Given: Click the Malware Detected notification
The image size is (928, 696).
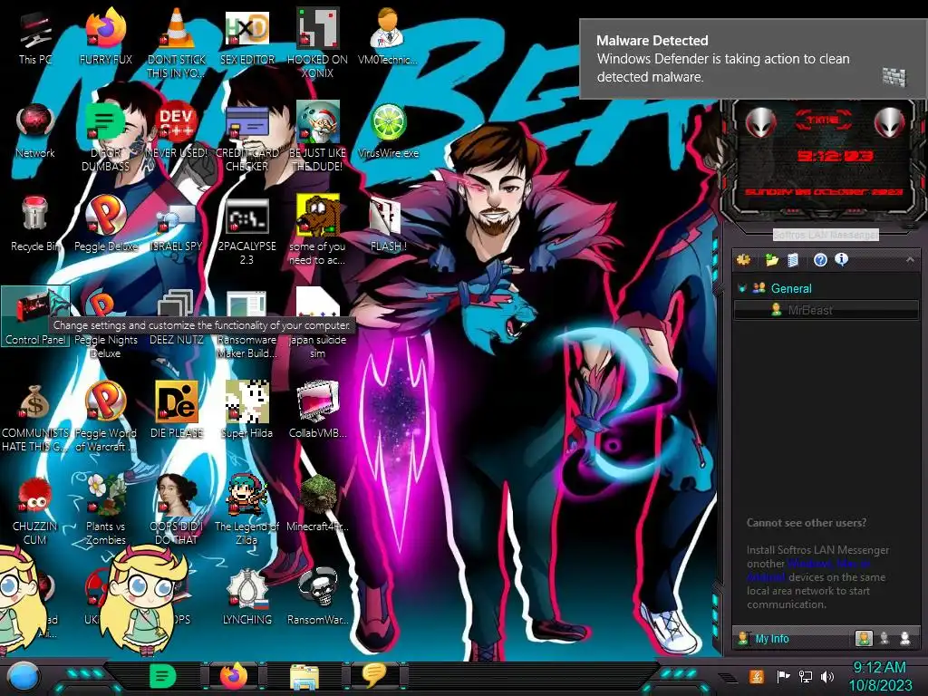Looking at the screenshot, I should coord(753,59).
